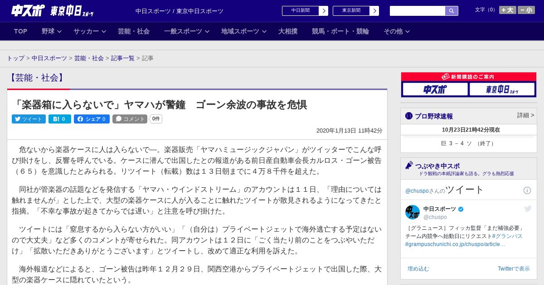Click the 中日スポーツ breadcrumb link

pos(49,58)
